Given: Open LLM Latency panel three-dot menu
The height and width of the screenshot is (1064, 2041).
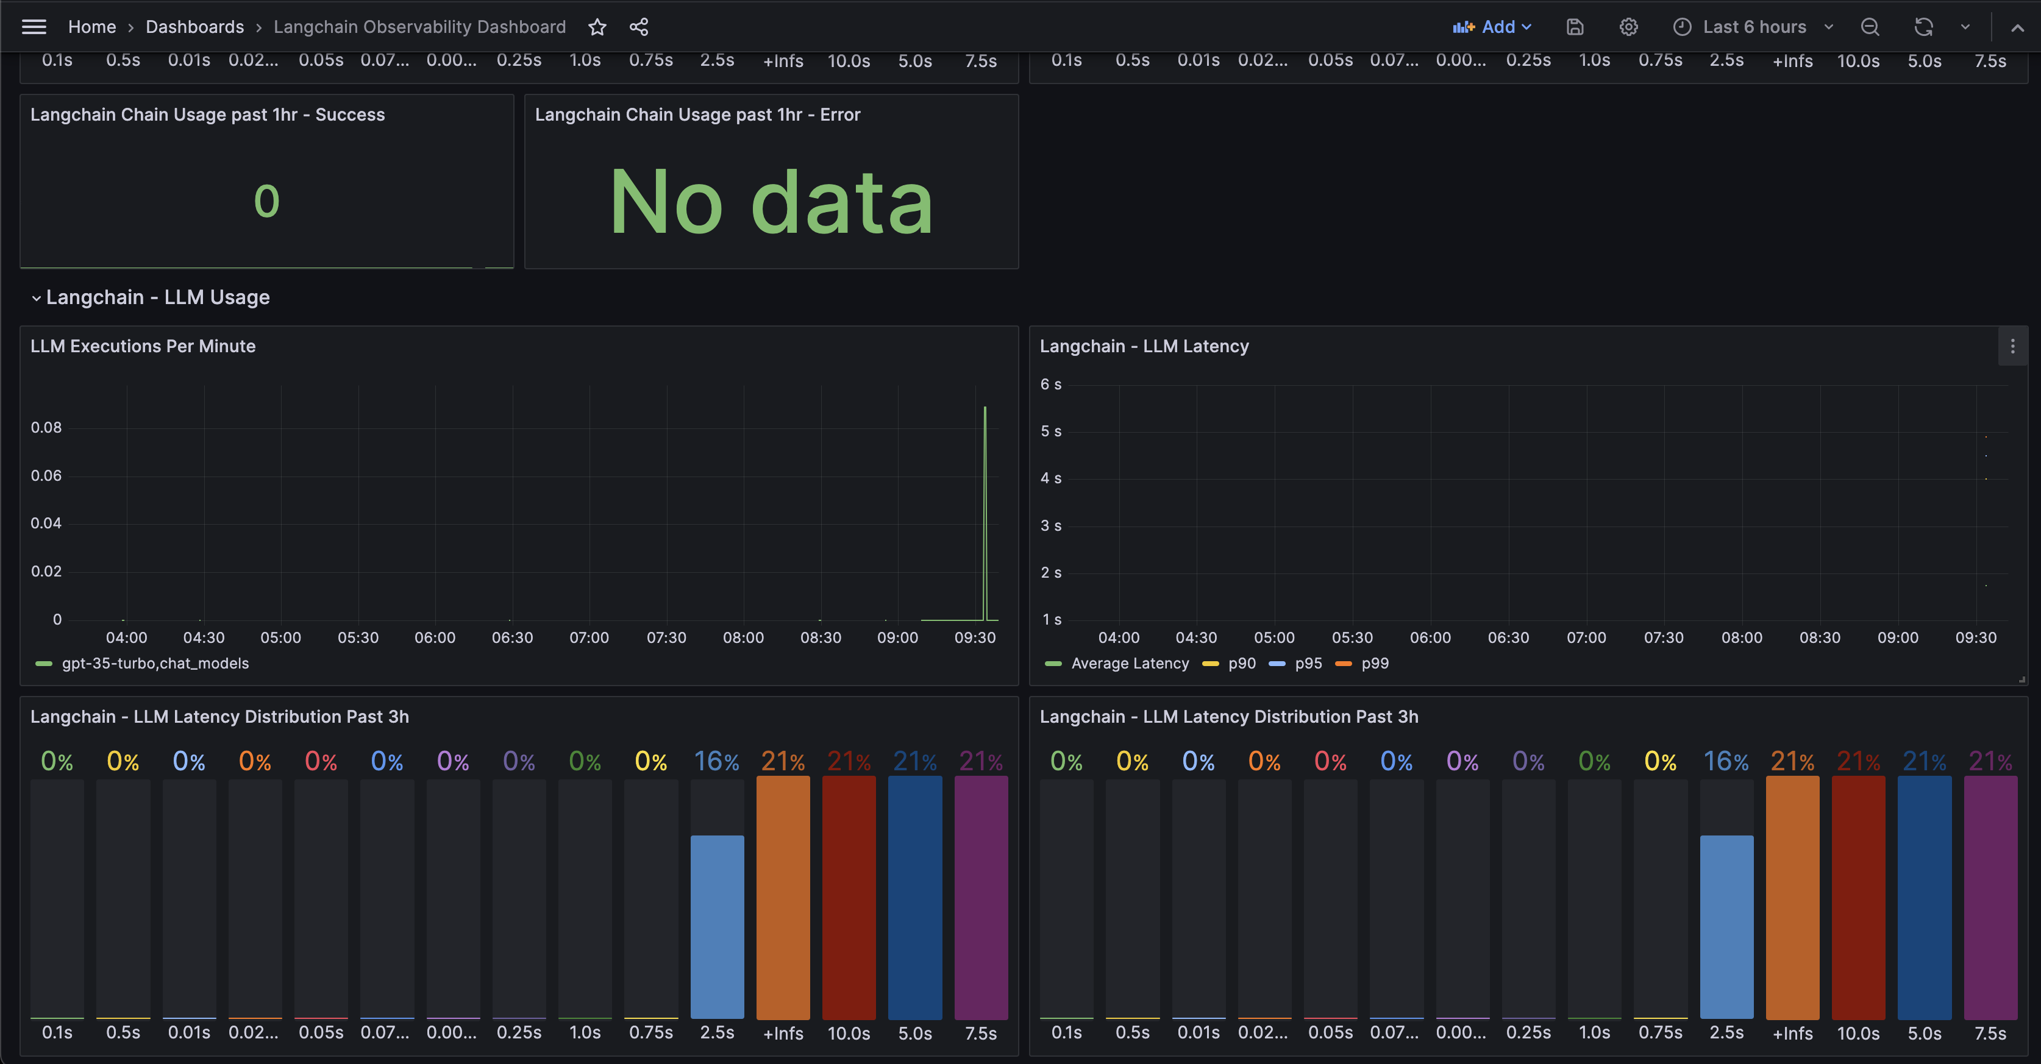Looking at the screenshot, I should (2012, 346).
